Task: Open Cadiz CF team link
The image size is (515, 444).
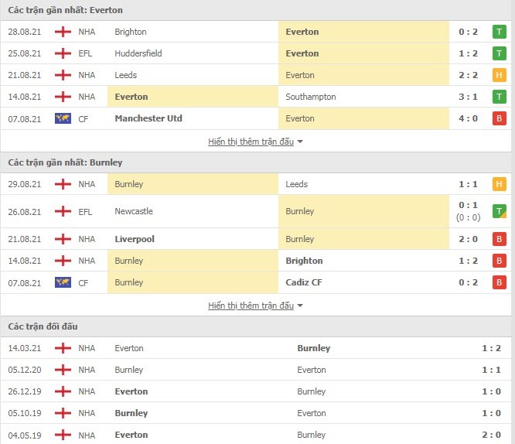Action: pyautogui.click(x=305, y=282)
